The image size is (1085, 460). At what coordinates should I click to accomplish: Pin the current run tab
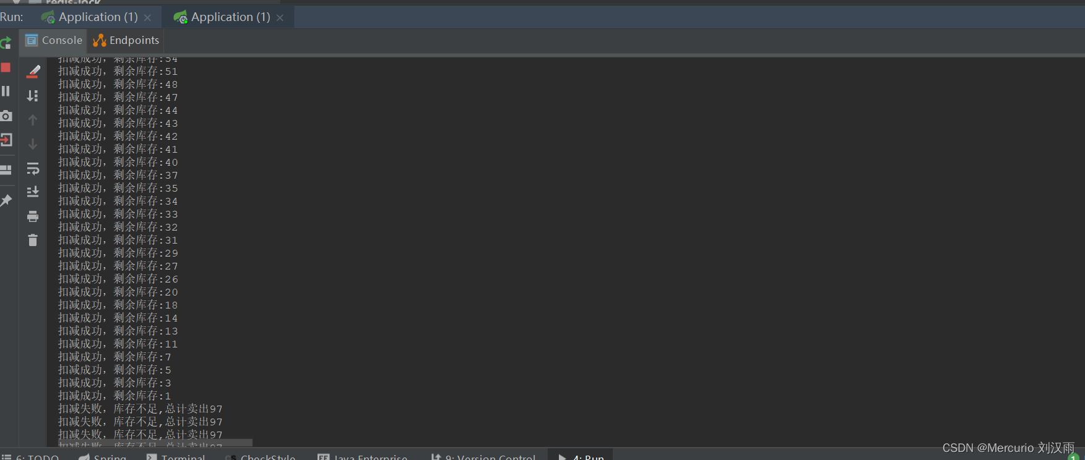[6, 200]
